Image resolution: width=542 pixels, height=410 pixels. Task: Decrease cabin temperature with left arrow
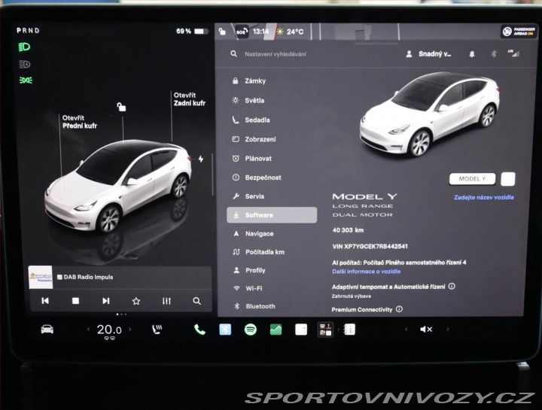[x=89, y=330]
